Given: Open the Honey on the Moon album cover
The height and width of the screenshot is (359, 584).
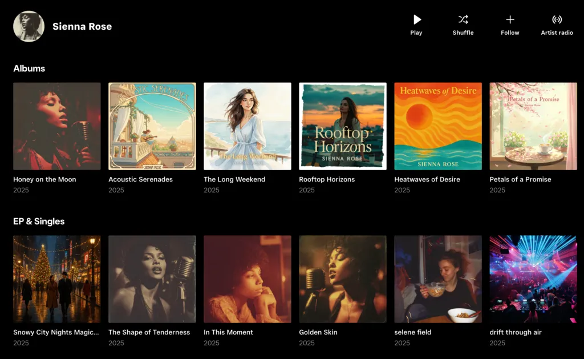Looking at the screenshot, I should pos(57,126).
